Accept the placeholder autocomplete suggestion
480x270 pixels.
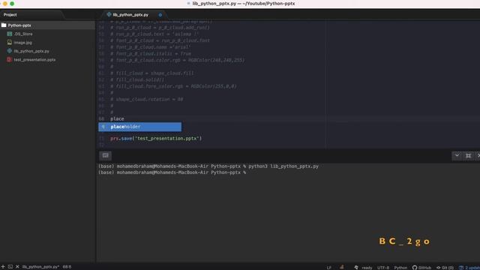pyautogui.click(x=140, y=127)
